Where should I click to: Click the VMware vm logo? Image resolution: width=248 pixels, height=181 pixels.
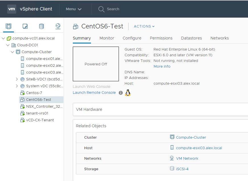(x=12, y=9)
